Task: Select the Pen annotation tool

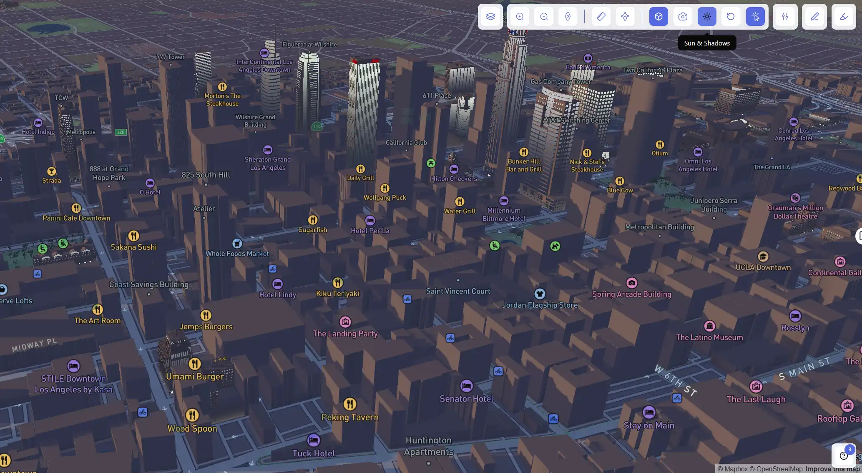Action: pyautogui.click(x=814, y=17)
